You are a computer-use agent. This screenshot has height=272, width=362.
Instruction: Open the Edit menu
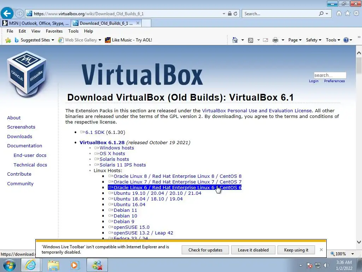(x=22, y=31)
